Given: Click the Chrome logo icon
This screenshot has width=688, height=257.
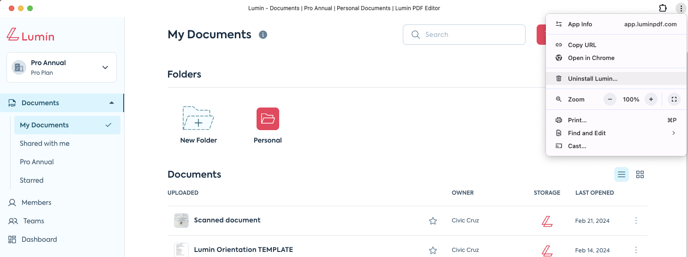Looking at the screenshot, I should (x=559, y=58).
